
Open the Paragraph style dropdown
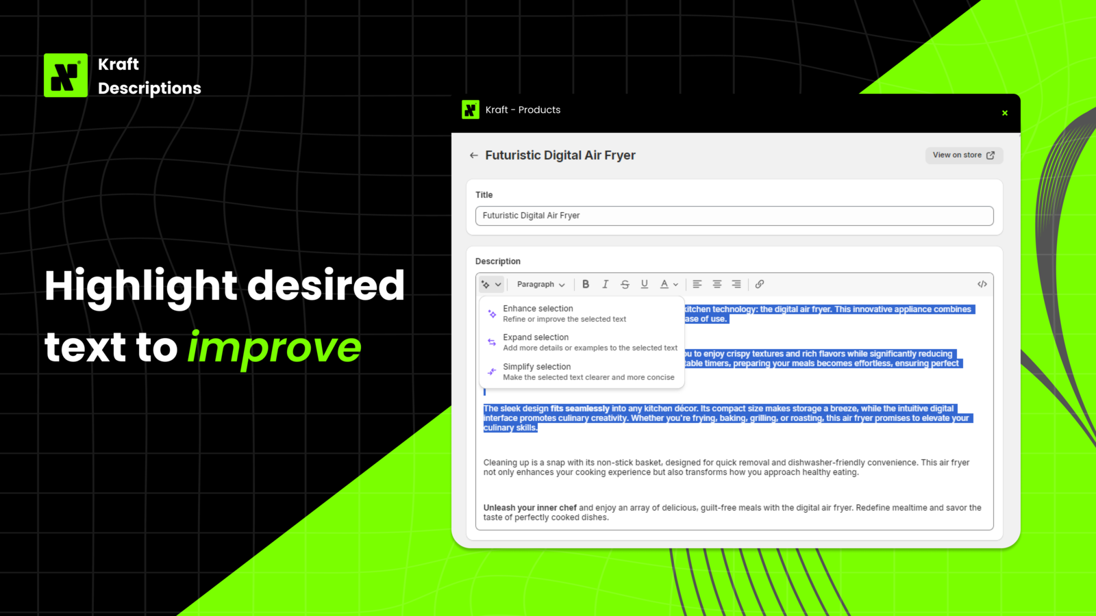[540, 284]
